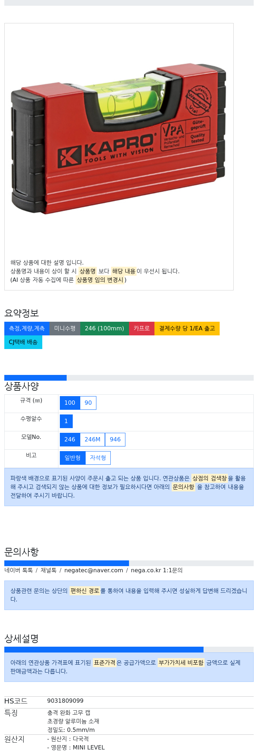Choose model 946 option
Screen dimensions: 258x752
(115, 440)
